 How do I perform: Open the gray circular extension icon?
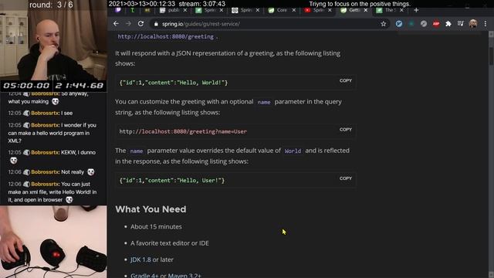pos(424,24)
